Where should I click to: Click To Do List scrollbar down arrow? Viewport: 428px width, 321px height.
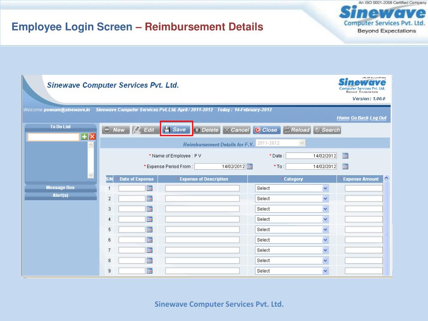coord(91,175)
